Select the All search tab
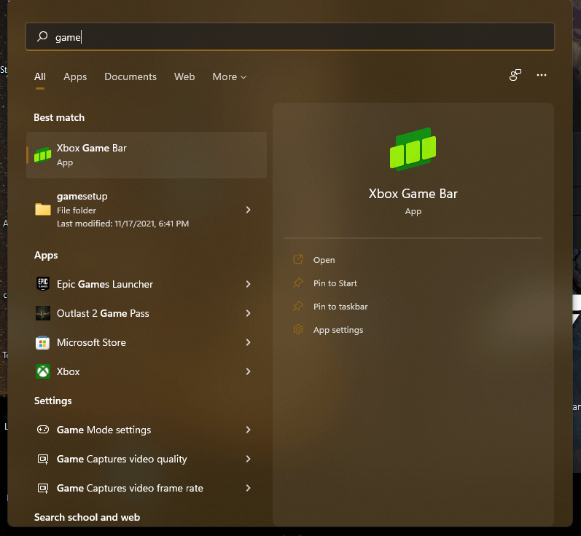The width and height of the screenshot is (581, 536). click(40, 76)
